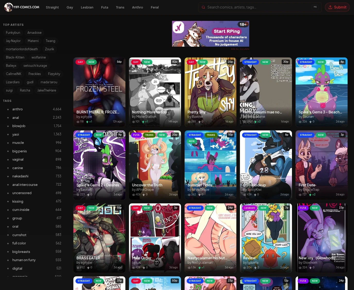This screenshot has width=354, height=290.
Task: Click the LESBIAN badge on the Review card
Action: click(x=249, y=208)
